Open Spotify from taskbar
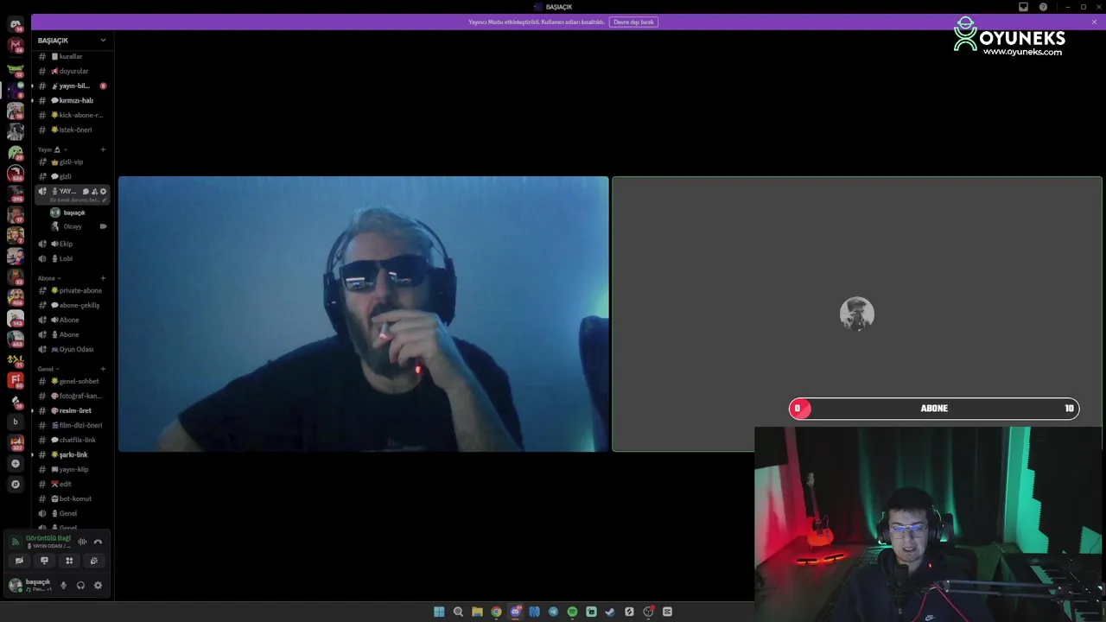The width and height of the screenshot is (1106, 622). click(572, 612)
